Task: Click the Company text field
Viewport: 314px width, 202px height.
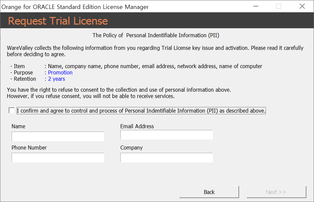Action: [x=166, y=158]
